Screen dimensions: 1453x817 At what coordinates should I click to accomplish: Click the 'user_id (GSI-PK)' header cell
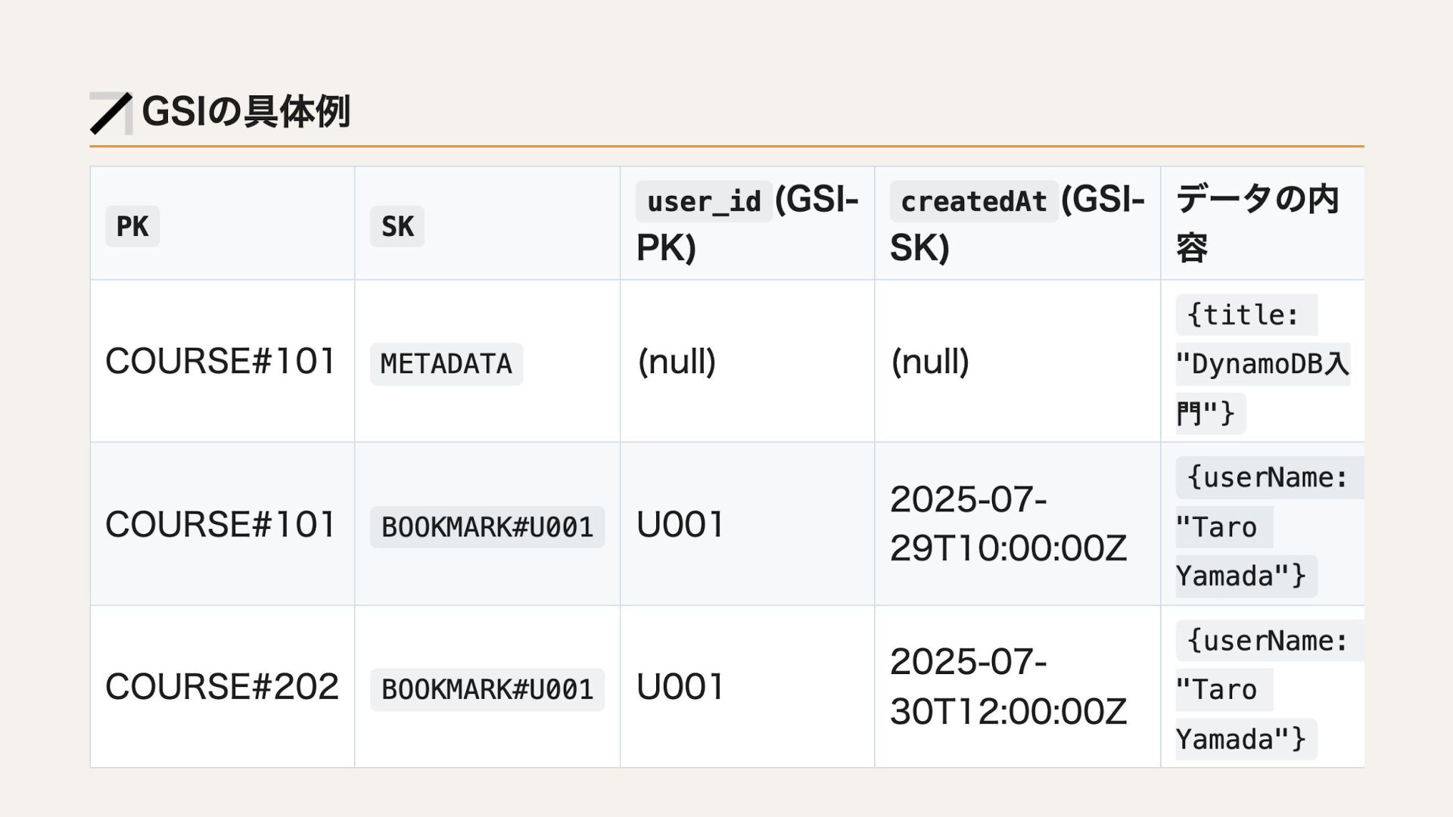tap(747, 223)
